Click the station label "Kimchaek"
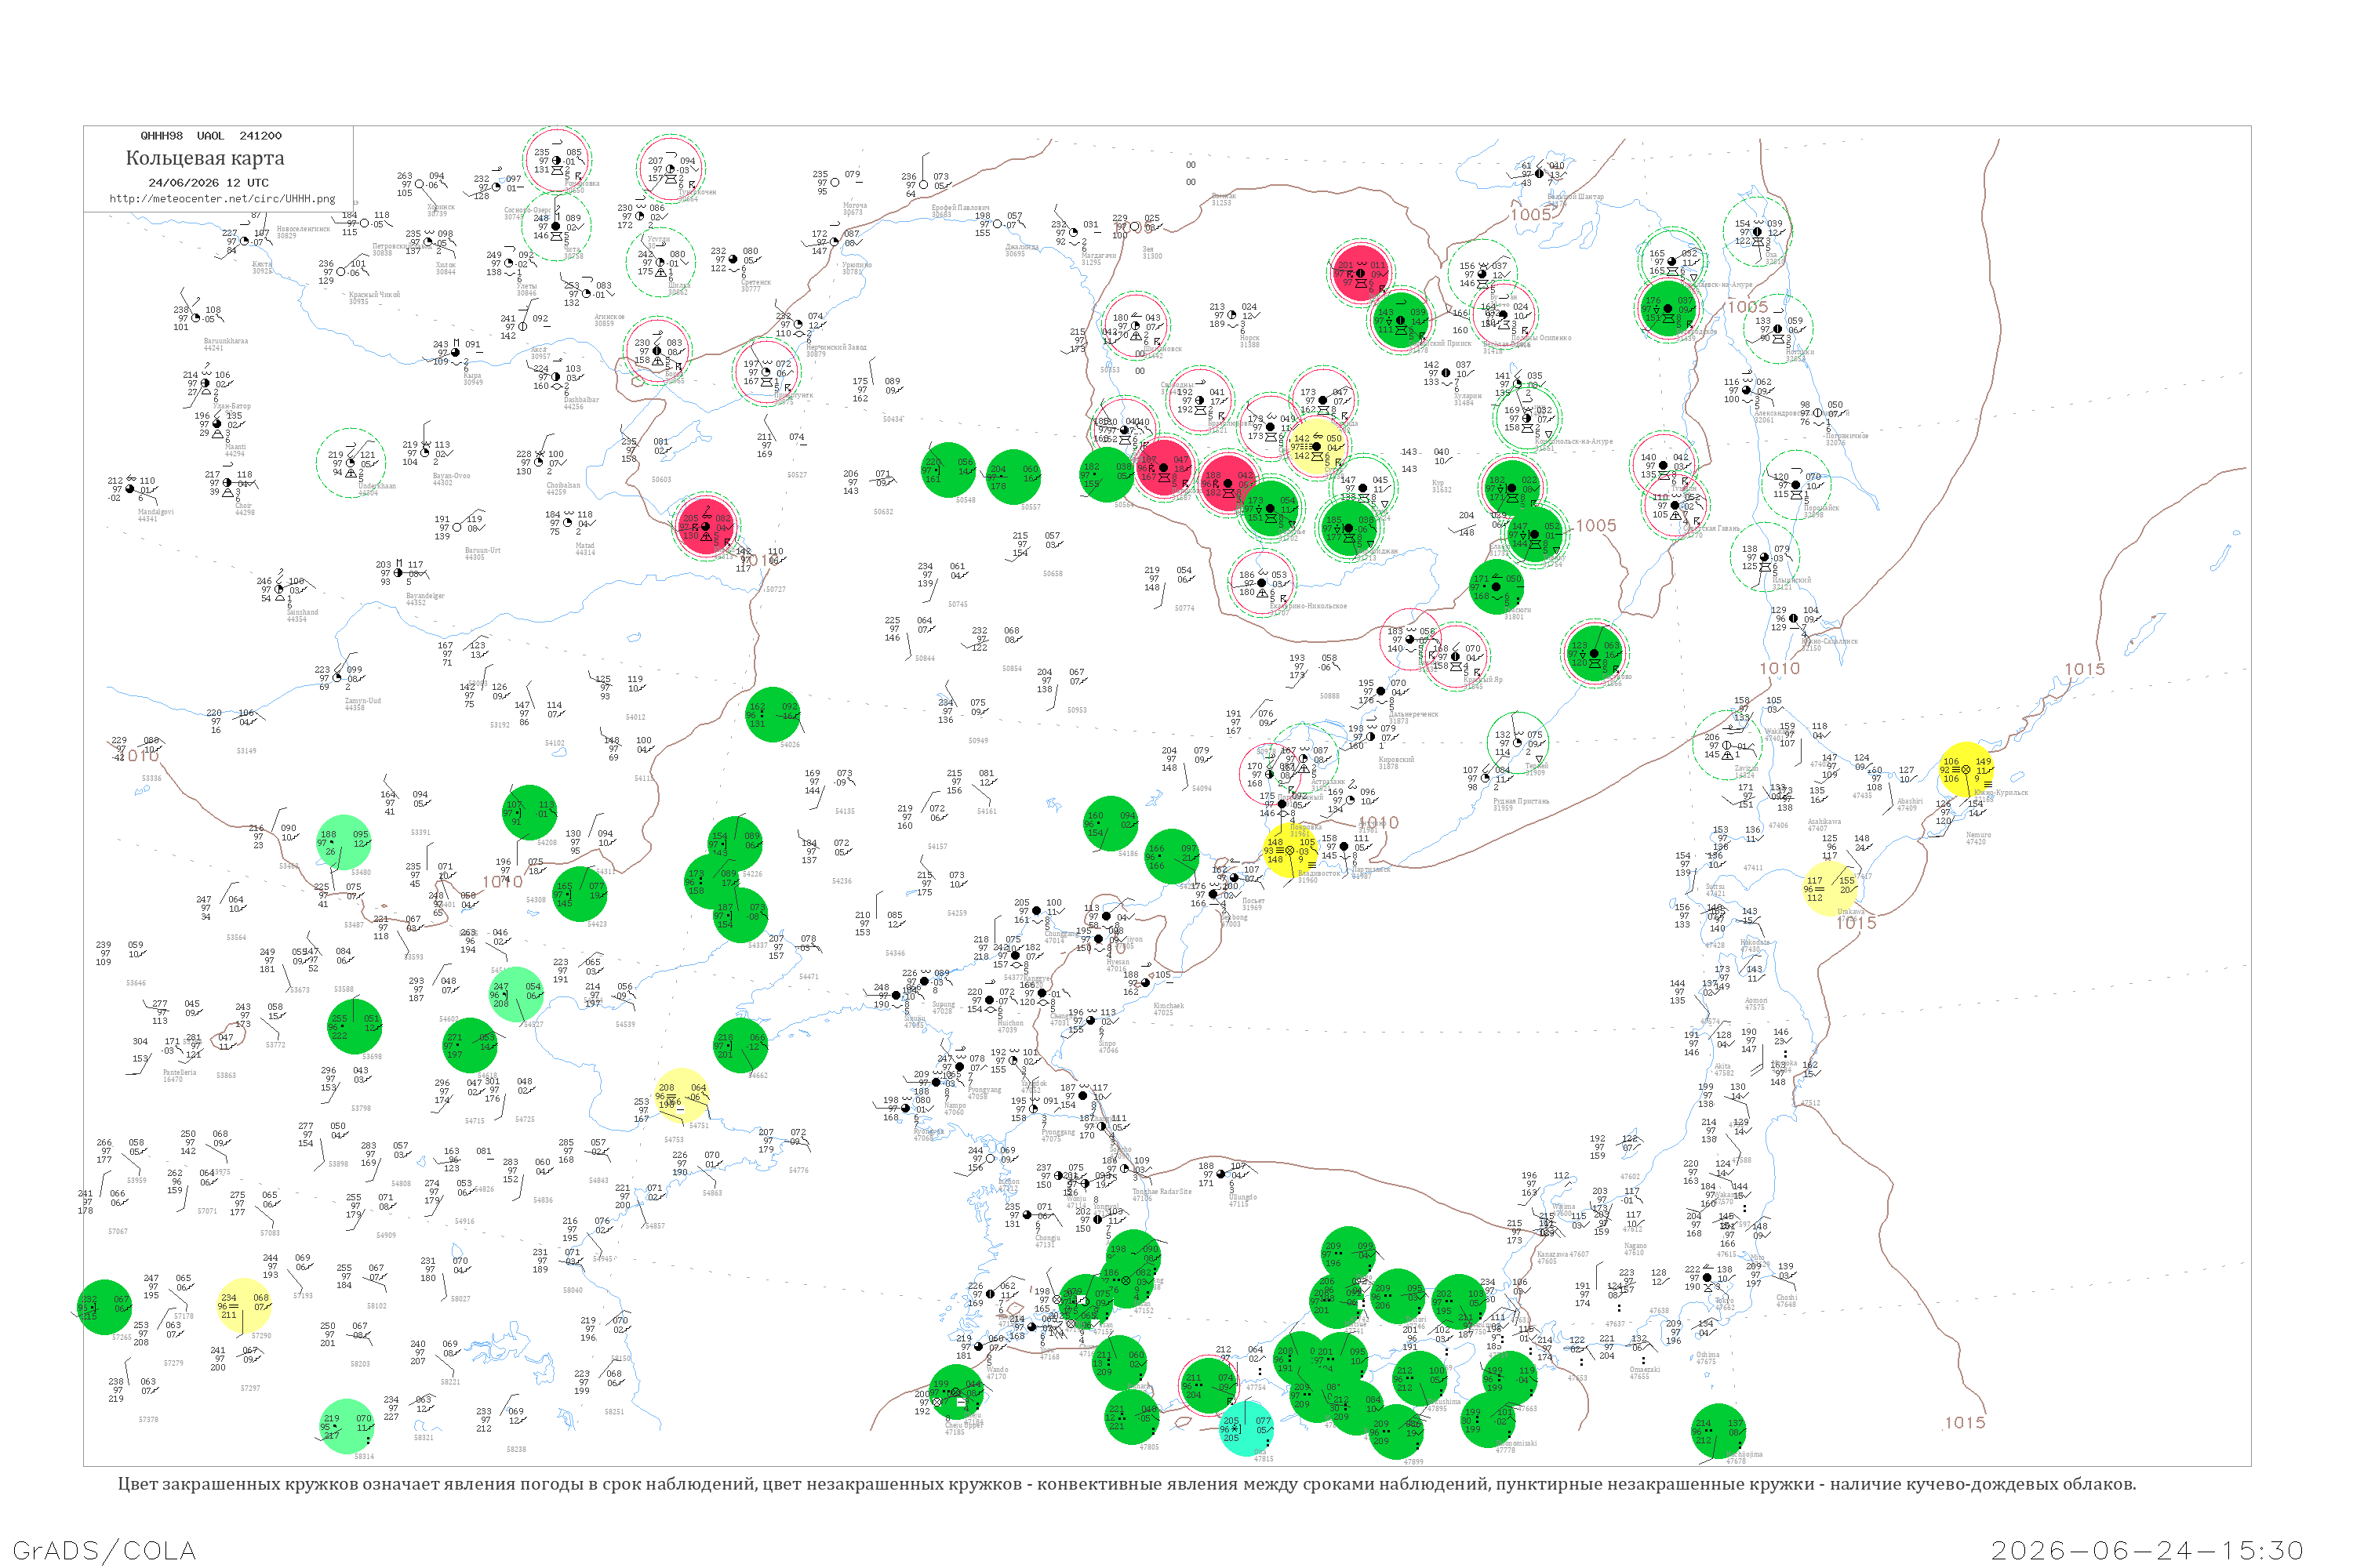Screen dimensions: 2353x1568 pos(1169,1006)
